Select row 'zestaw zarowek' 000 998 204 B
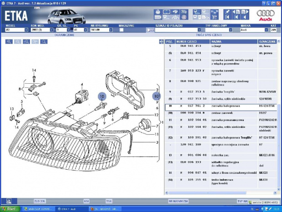 pos(221,114)
